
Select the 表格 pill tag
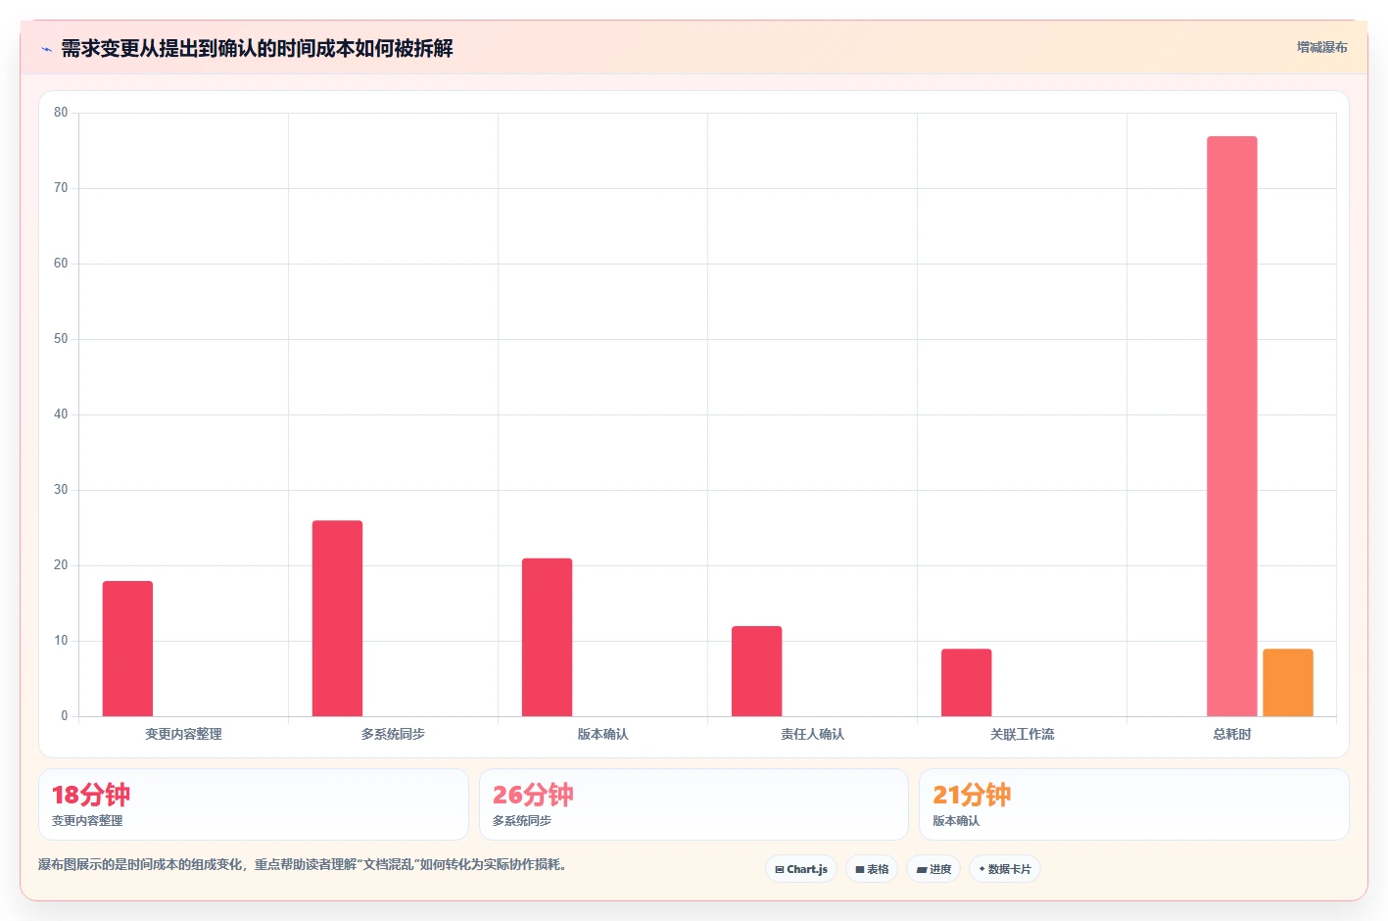click(872, 869)
